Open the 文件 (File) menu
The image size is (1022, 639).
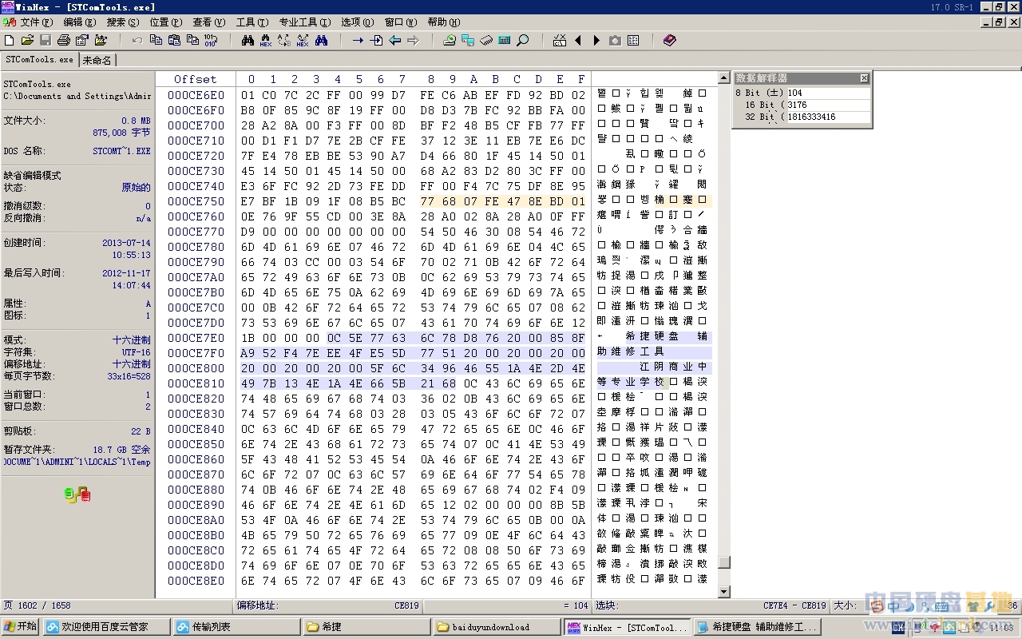35,22
